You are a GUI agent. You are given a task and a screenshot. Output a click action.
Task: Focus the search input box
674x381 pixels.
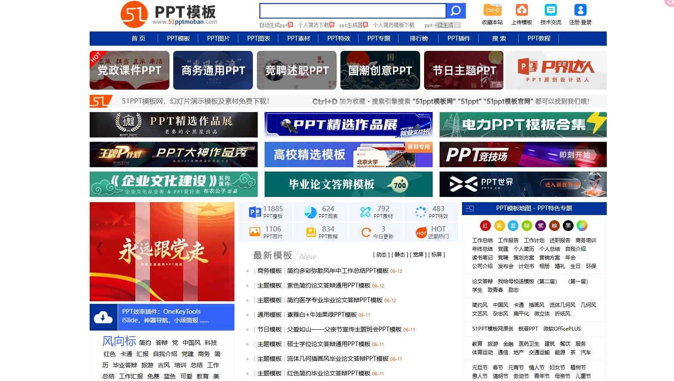tap(353, 10)
